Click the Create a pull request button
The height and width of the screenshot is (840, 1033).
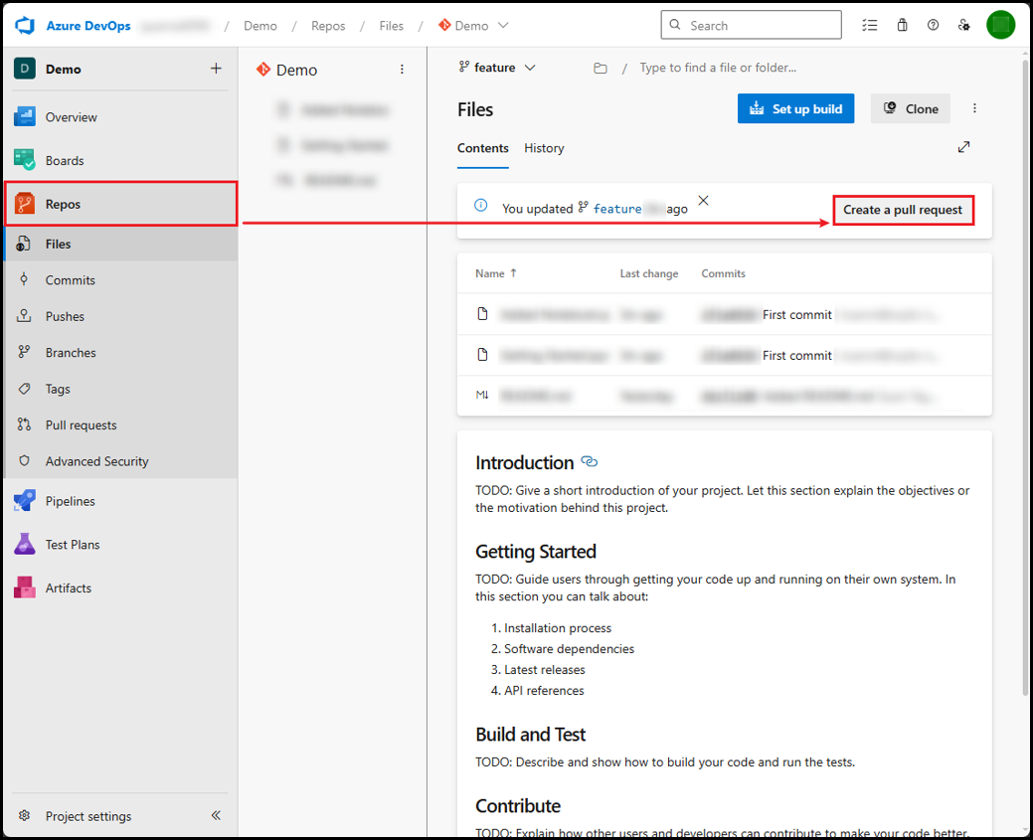point(903,210)
